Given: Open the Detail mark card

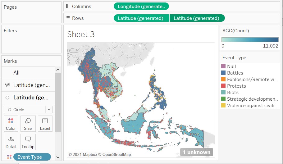Looking at the screenshot, I should 11,142.
